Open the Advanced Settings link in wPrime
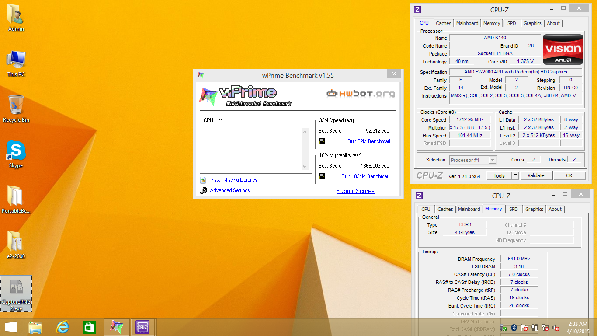 click(230, 190)
